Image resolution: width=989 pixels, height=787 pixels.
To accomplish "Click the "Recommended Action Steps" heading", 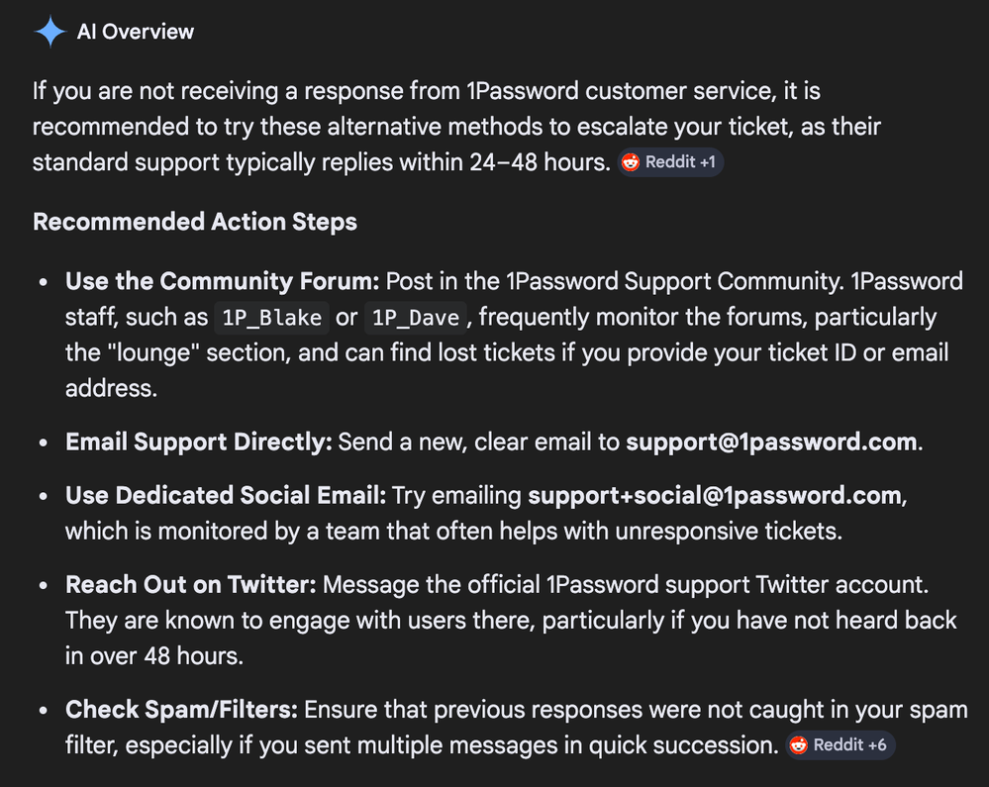I will 195,222.
